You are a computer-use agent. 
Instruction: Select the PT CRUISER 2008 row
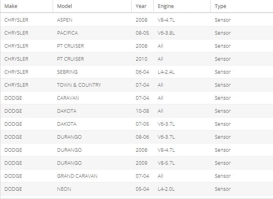tap(136, 46)
